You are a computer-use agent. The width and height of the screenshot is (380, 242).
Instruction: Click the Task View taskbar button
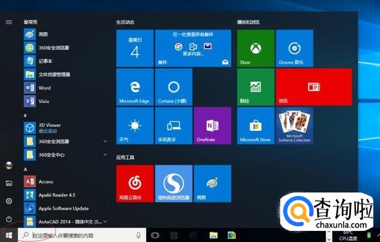click(155, 235)
